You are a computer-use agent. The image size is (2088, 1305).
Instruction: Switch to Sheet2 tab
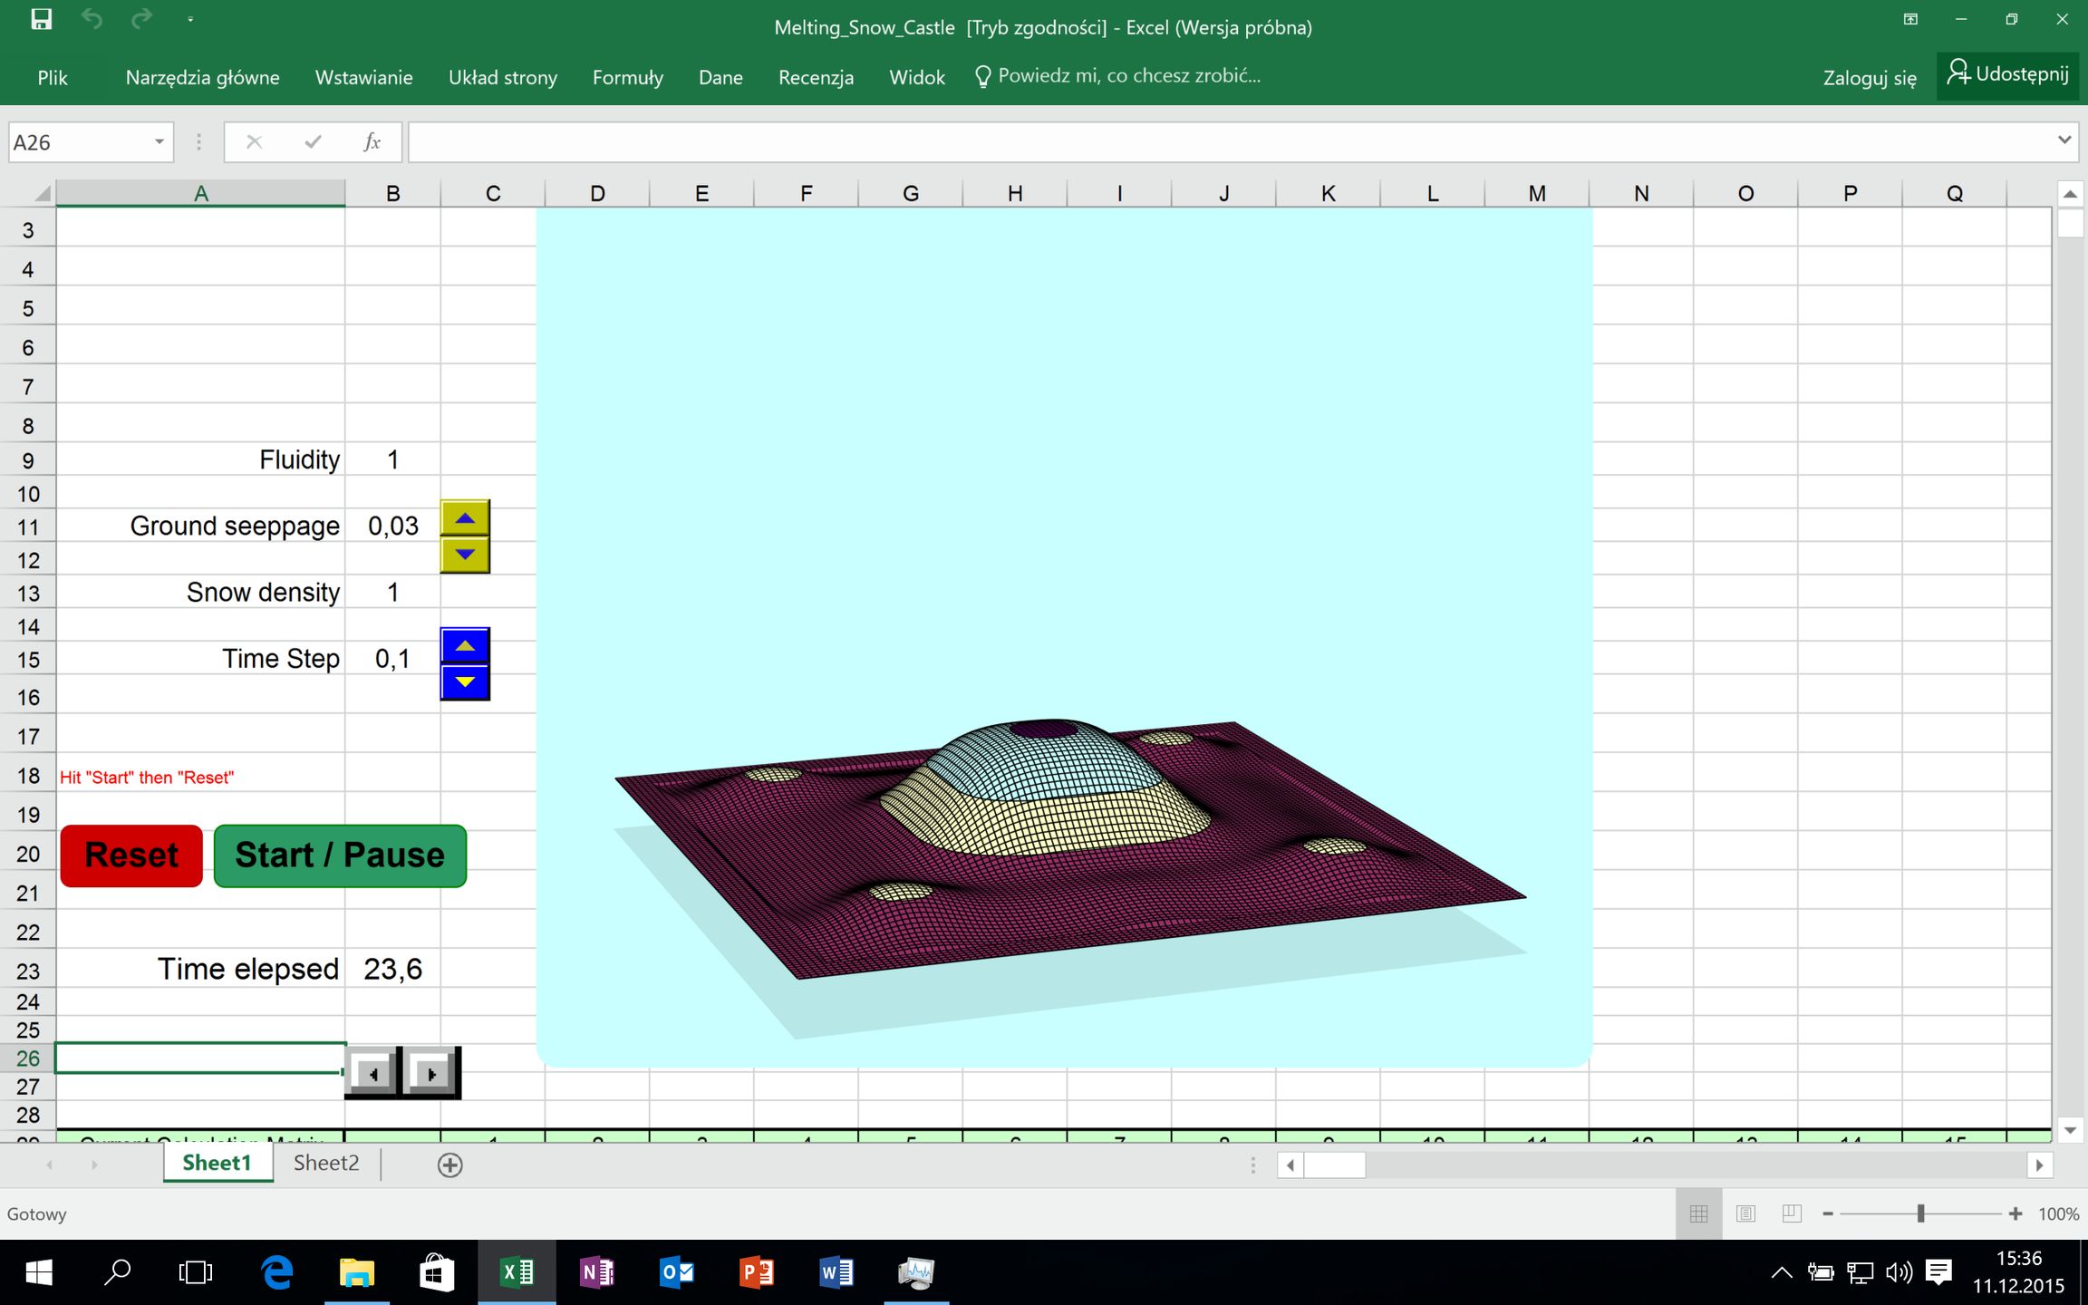tap(326, 1163)
